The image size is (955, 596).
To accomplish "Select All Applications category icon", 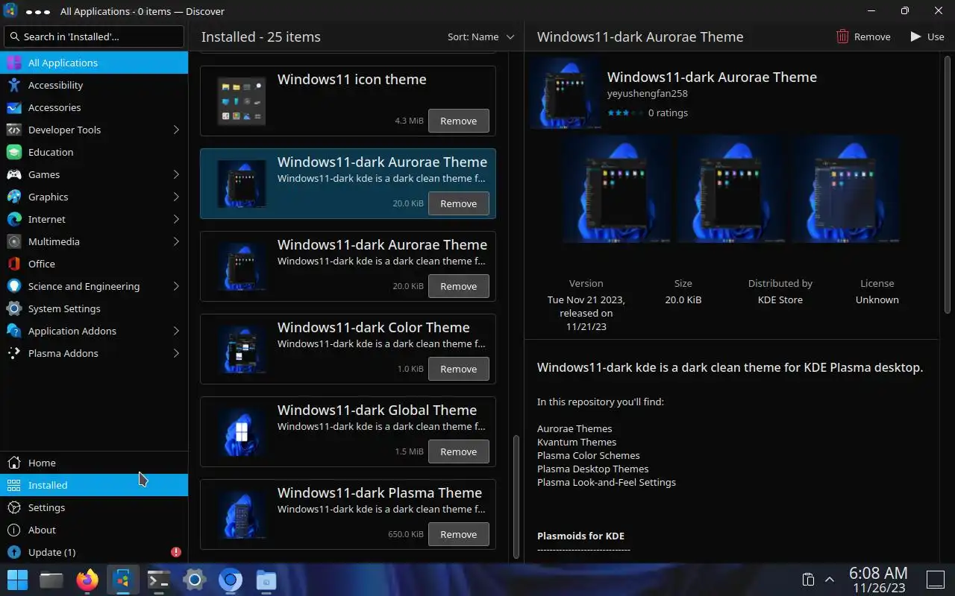I will click(x=13, y=63).
